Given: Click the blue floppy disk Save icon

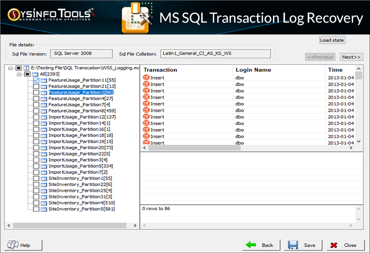Looking at the screenshot, I should [x=293, y=245].
